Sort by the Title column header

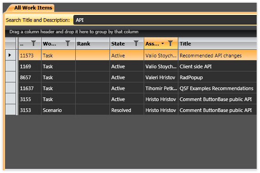(218, 44)
